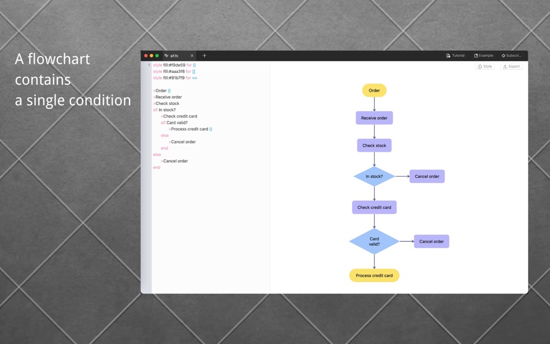Select the sif.fc tab
This screenshot has height=344, width=550.
pyautogui.click(x=179, y=56)
